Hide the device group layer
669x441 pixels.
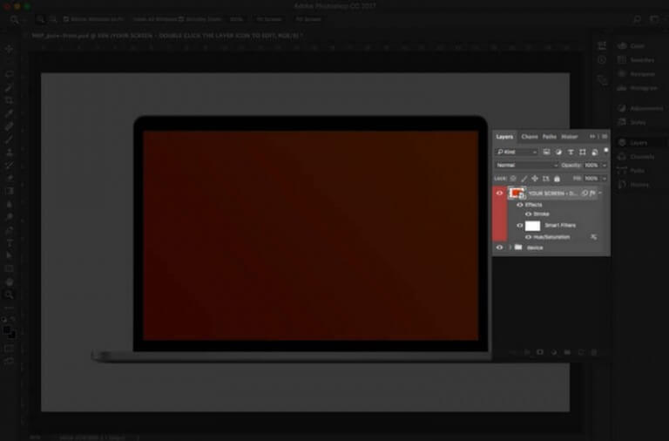[x=500, y=248]
